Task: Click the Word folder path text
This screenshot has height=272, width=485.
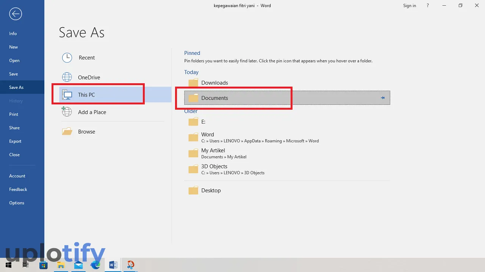Action: [260, 141]
